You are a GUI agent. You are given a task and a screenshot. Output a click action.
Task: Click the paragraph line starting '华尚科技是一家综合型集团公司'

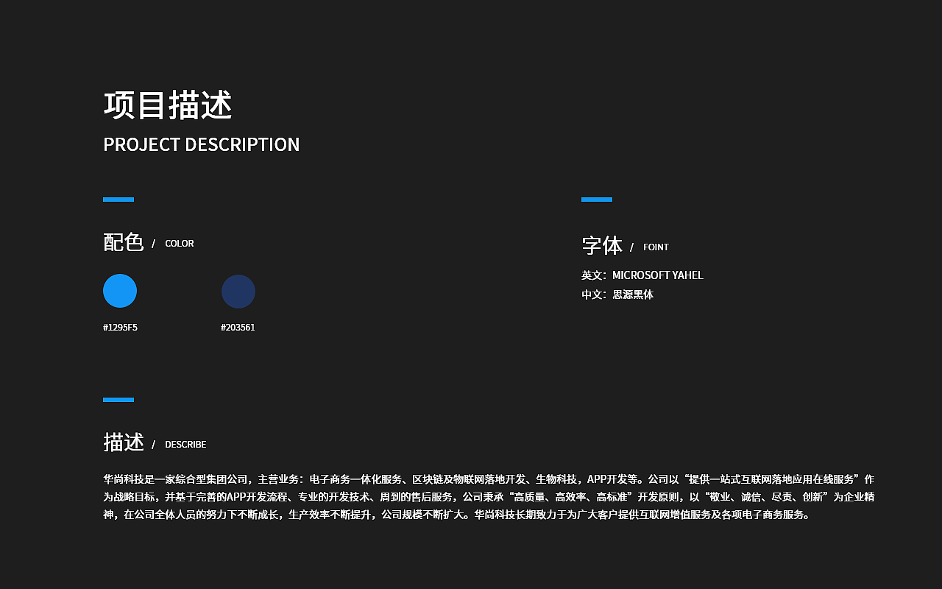pyautogui.click(x=489, y=479)
